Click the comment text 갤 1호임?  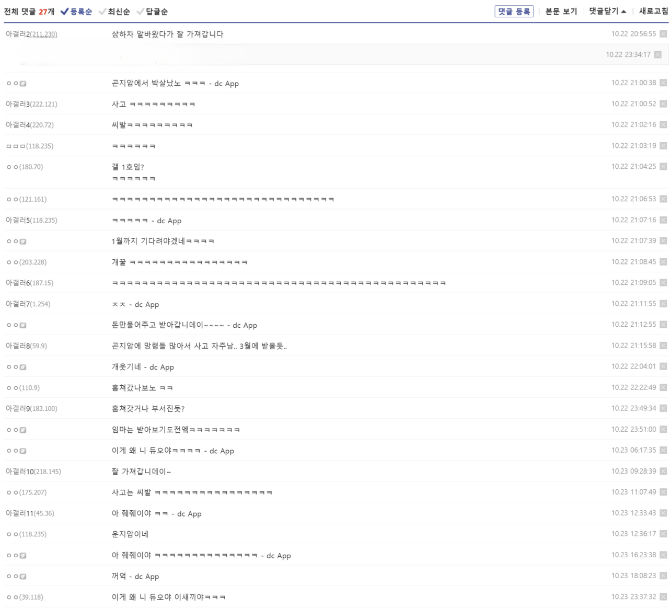click(x=128, y=167)
